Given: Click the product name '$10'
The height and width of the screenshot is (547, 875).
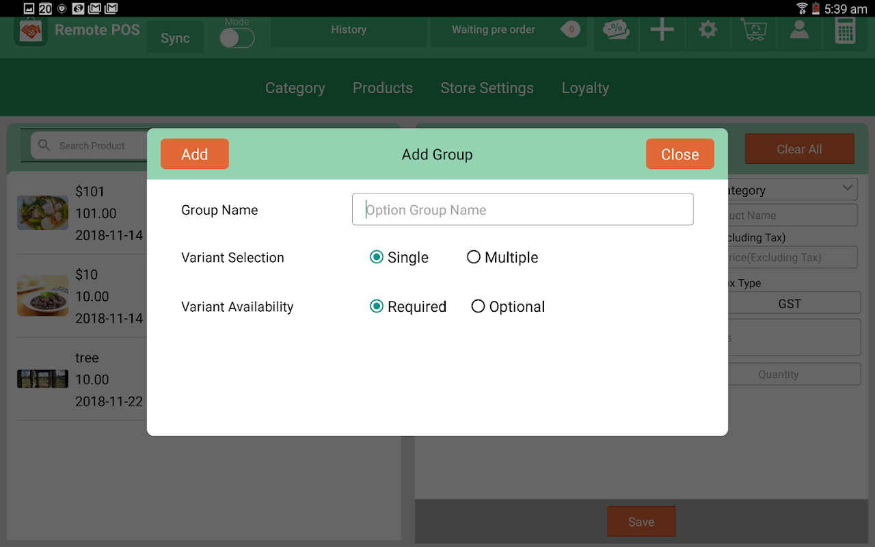Looking at the screenshot, I should (x=86, y=274).
